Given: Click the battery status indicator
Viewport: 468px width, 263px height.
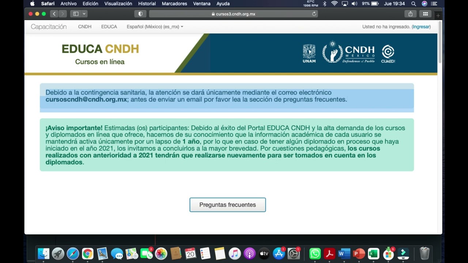Looking at the screenshot, I should pyautogui.click(x=370, y=4).
